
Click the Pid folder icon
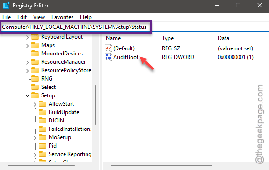[x=43, y=146]
